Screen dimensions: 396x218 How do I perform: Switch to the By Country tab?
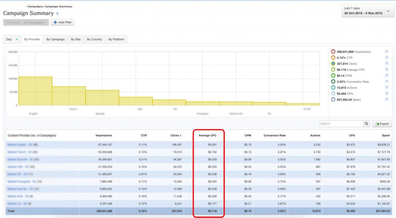click(x=94, y=39)
